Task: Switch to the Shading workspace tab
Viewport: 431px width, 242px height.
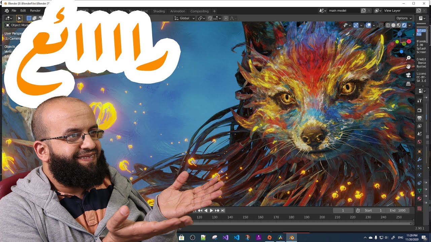Action: [159, 11]
